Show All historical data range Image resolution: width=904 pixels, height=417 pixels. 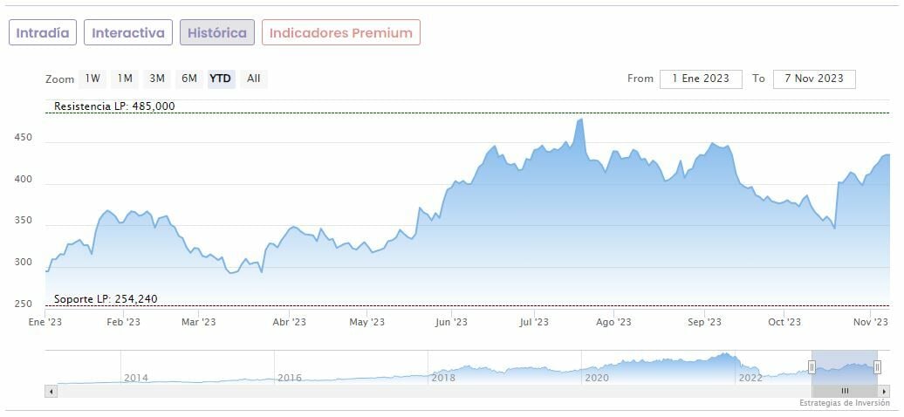point(253,79)
